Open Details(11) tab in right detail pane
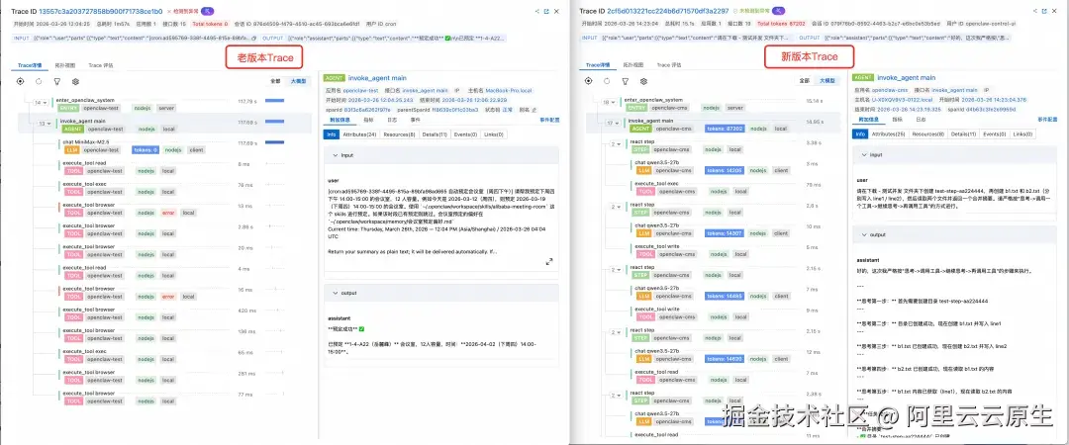The height and width of the screenshot is (445, 1069). click(x=965, y=134)
